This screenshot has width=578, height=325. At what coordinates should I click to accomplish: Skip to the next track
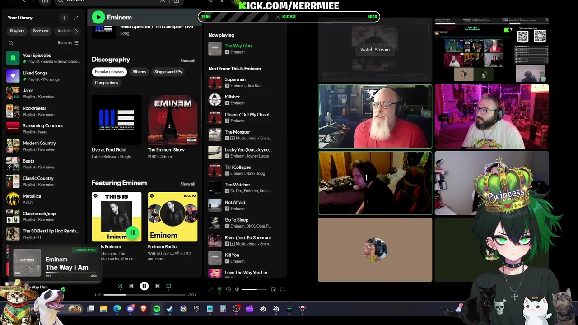coord(157,286)
